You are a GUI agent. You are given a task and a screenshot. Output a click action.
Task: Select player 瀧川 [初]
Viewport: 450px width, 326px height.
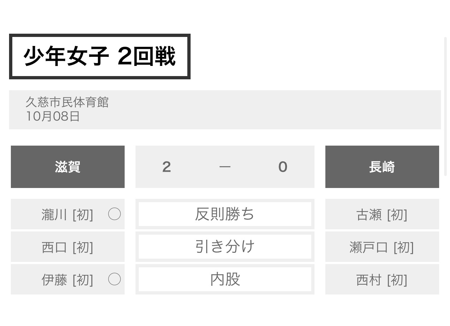[67, 214]
